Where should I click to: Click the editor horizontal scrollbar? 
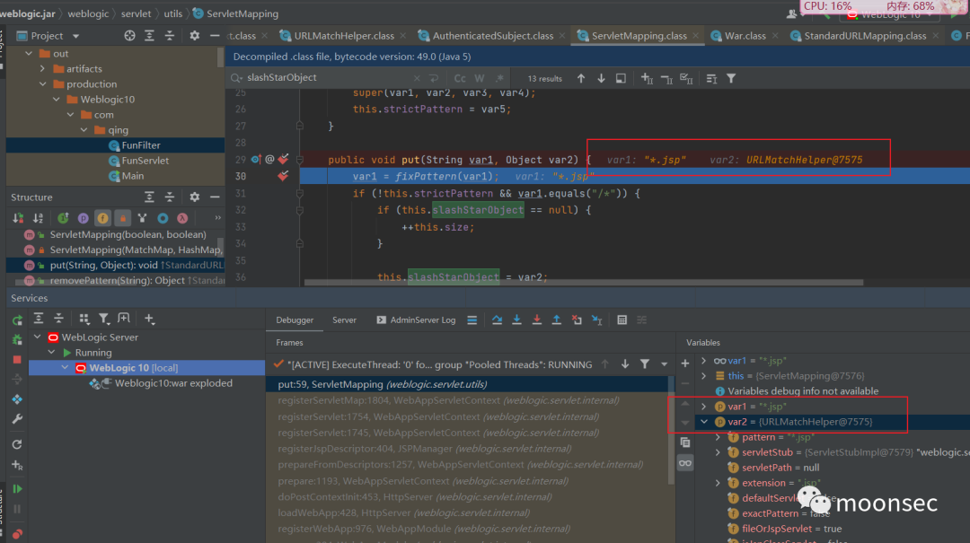click(x=584, y=283)
